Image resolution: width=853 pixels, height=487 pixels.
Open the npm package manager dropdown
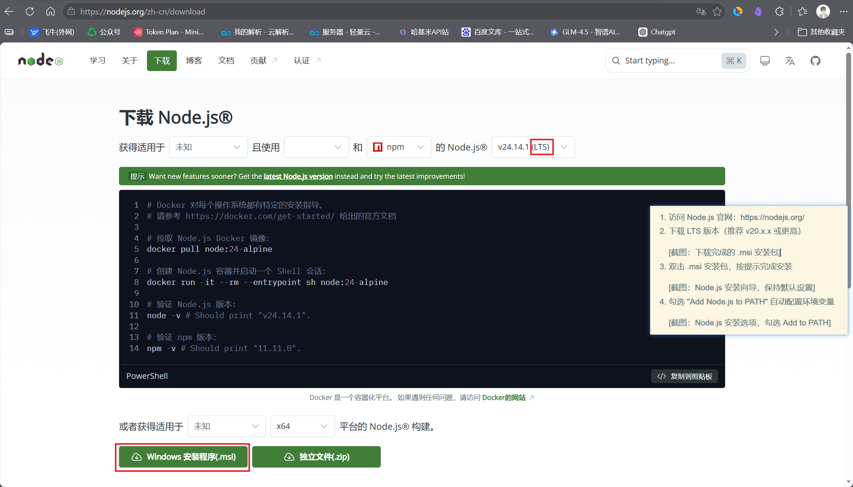399,147
